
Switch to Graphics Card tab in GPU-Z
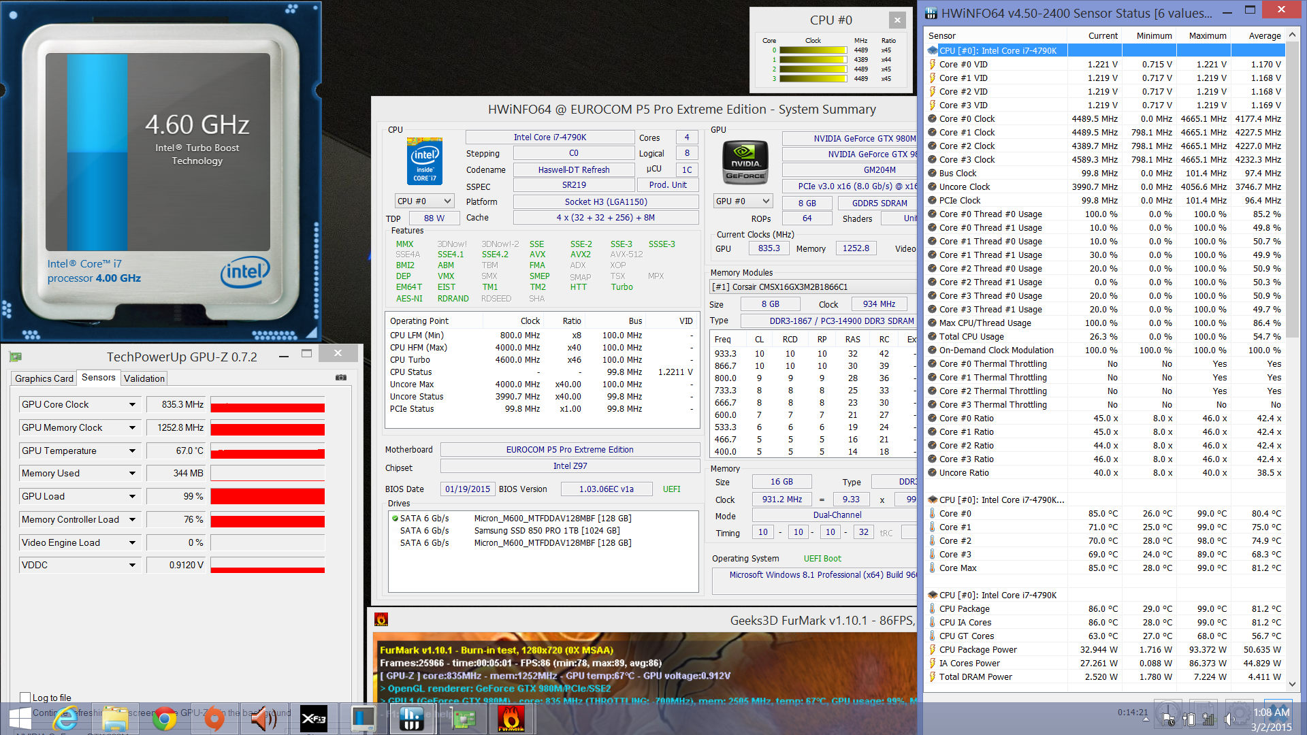[x=44, y=378]
